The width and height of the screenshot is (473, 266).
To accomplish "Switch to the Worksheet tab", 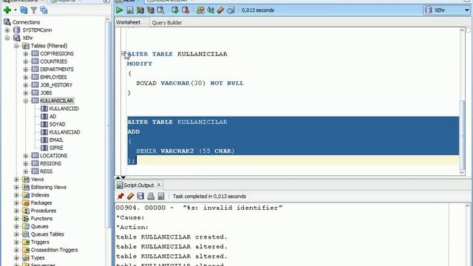I will click(128, 22).
